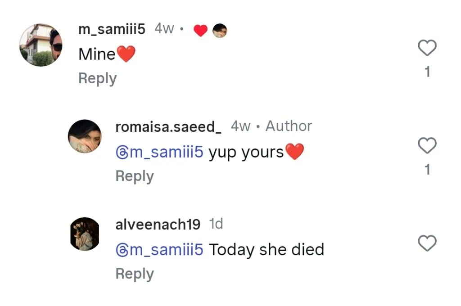Reply to alveenach19's comment

click(135, 274)
